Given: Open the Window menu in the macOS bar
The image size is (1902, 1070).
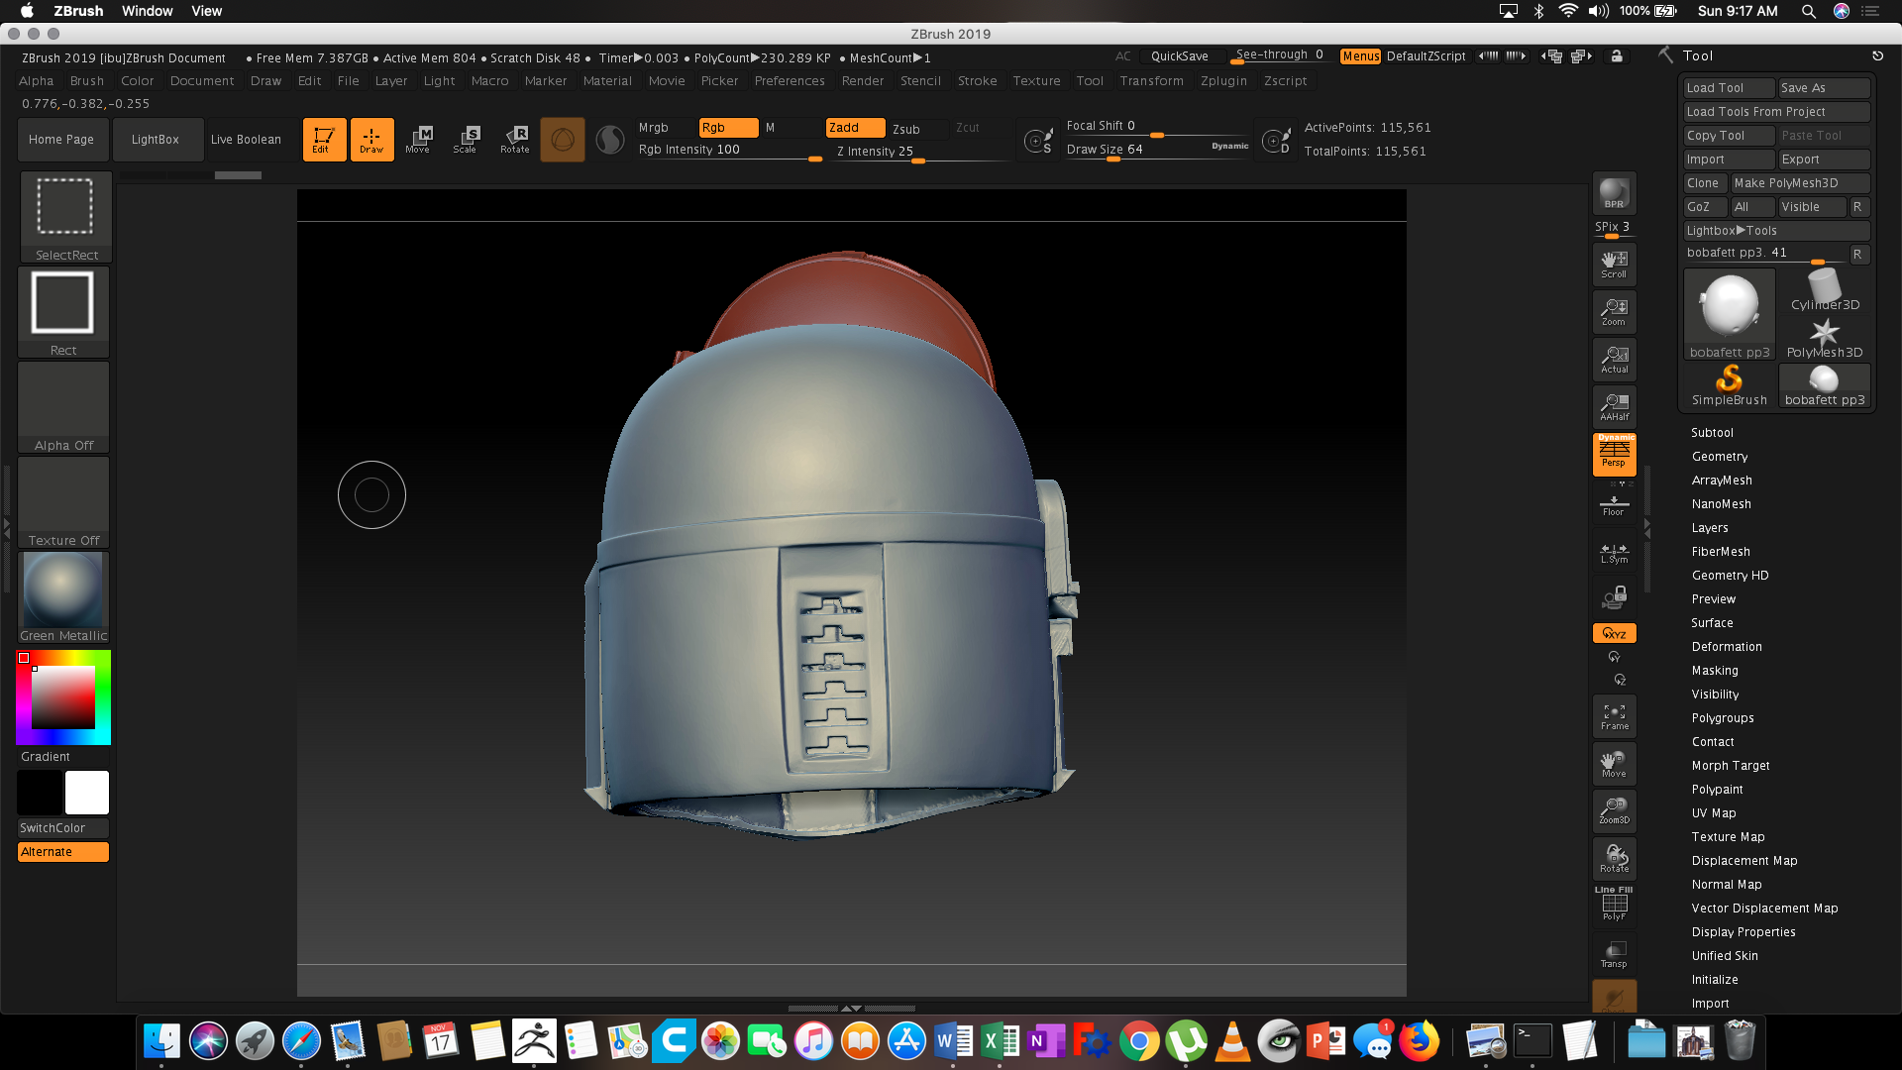Looking at the screenshot, I should 148,11.
